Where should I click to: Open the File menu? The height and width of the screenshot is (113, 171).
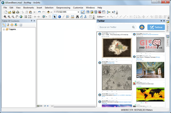5,8
